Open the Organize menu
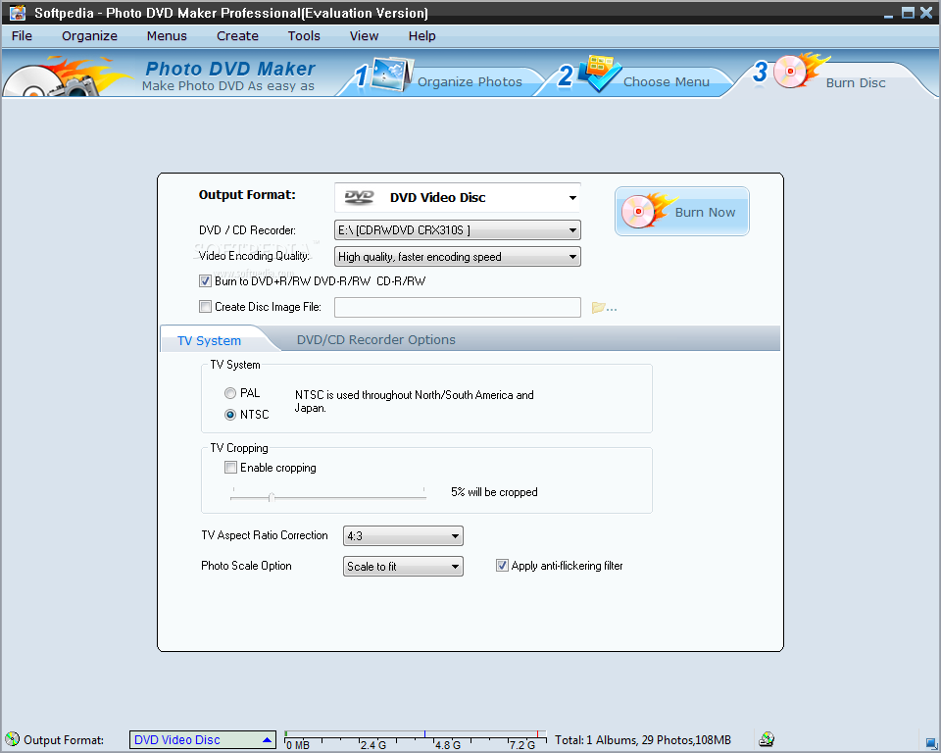The image size is (941, 753). [89, 36]
